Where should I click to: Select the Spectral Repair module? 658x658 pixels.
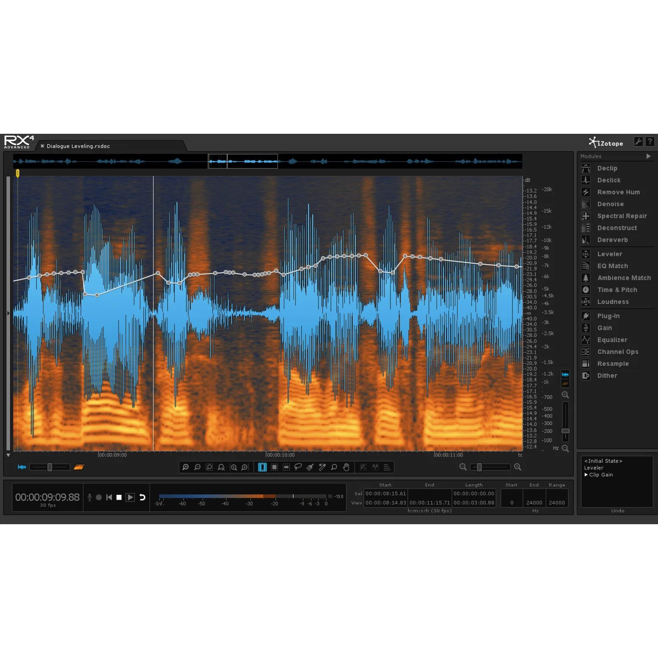click(622, 216)
